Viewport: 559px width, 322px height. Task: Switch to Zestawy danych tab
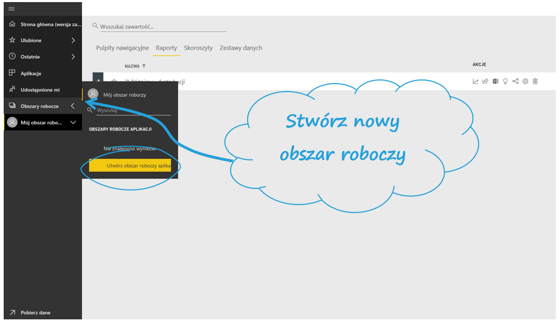pyautogui.click(x=241, y=48)
